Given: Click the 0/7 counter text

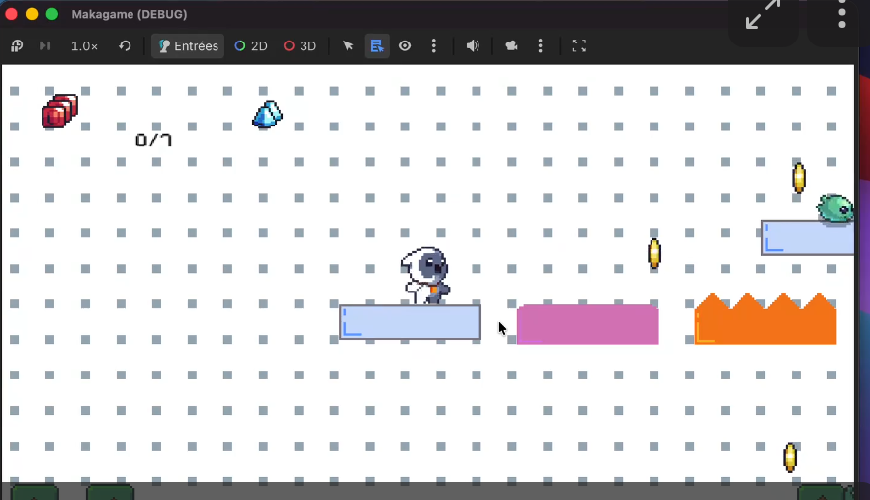Looking at the screenshot, I should tap(153, 140).
